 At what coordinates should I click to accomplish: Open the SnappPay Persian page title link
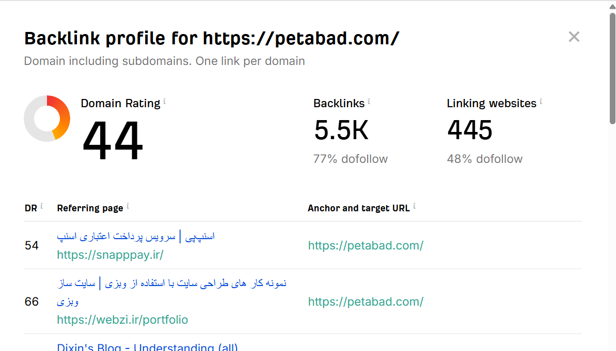coord(136,237)
